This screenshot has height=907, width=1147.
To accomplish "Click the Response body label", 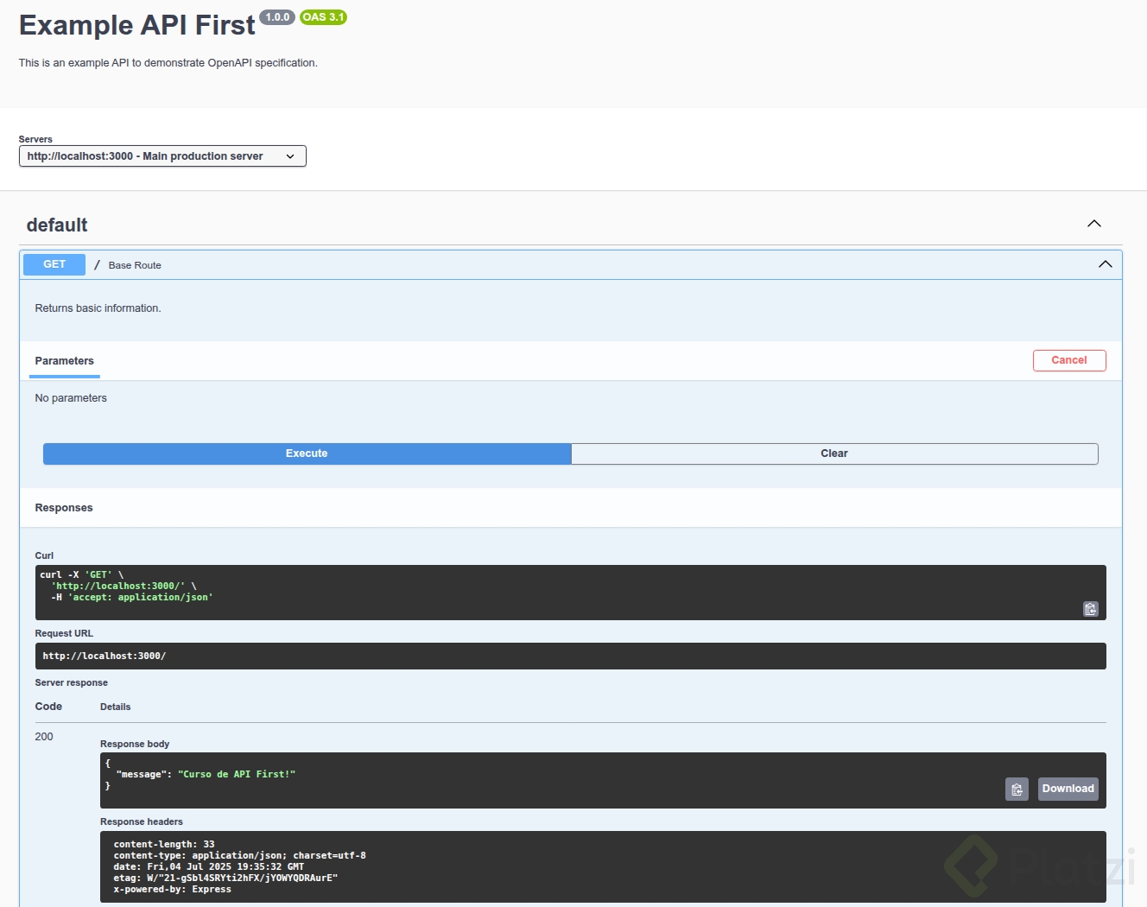I will coord(135,744).
